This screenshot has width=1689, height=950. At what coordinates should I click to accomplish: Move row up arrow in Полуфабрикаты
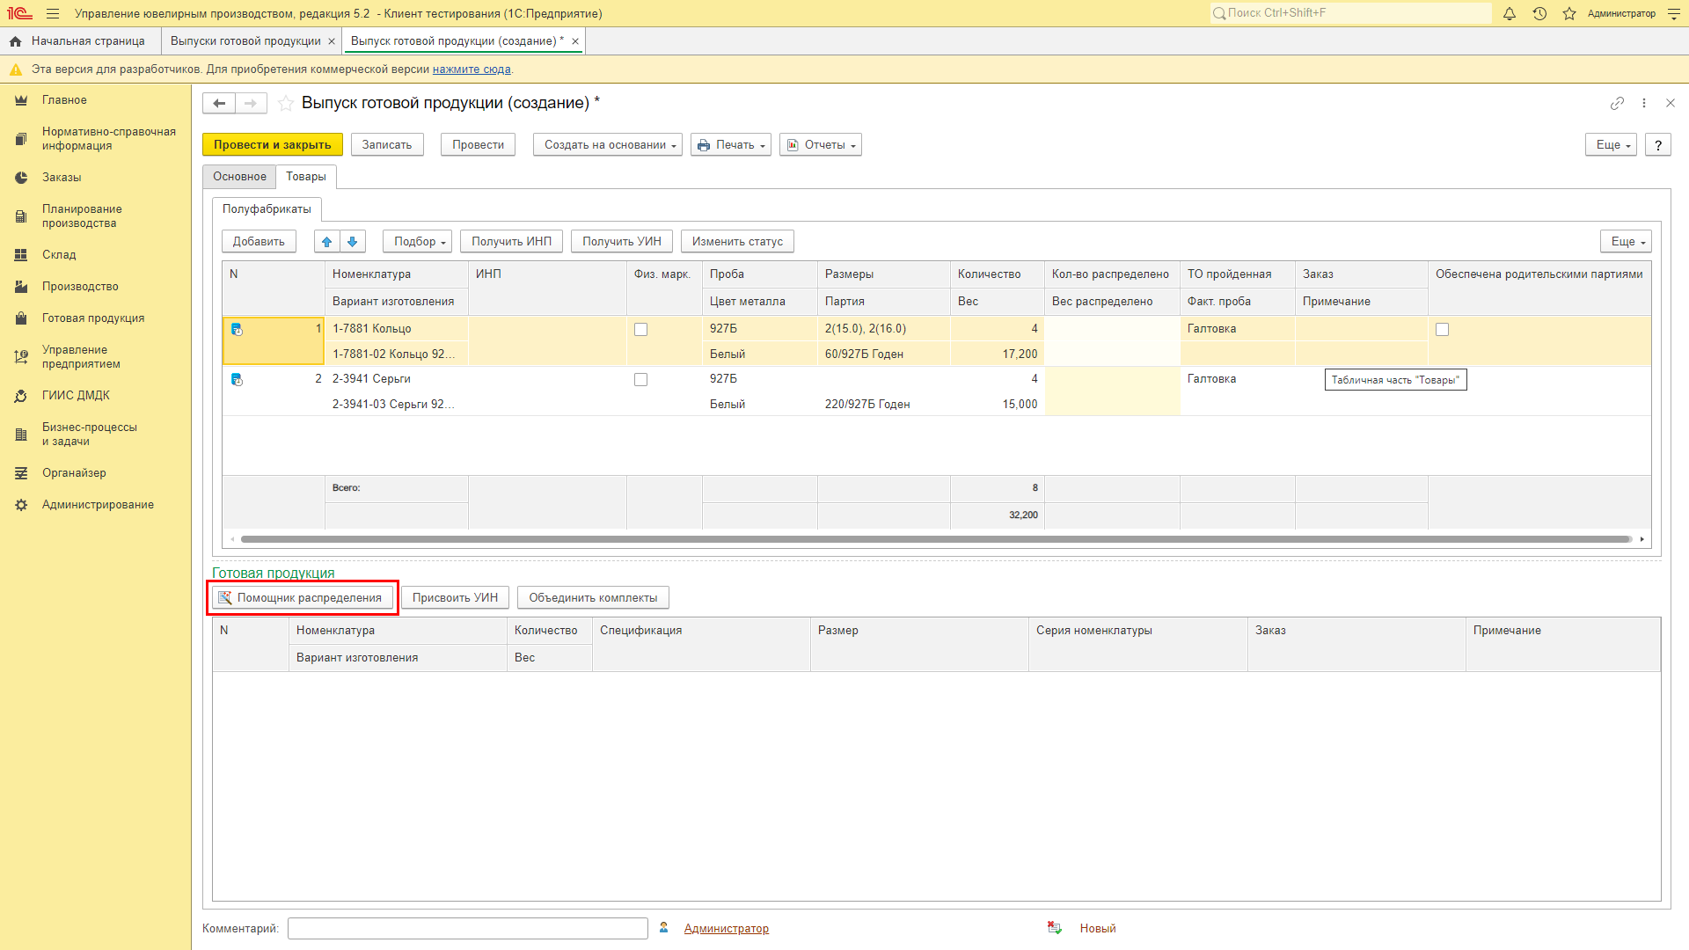point(326,241)
